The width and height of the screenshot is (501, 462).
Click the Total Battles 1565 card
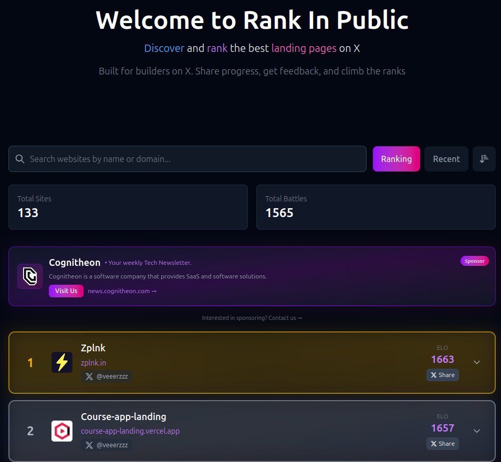pos(376,207)
